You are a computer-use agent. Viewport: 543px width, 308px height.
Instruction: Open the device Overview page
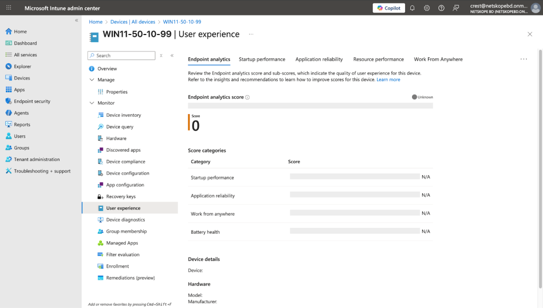(x=107, y=69)
